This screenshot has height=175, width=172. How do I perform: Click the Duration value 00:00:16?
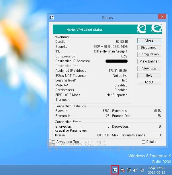coord(122,42)
